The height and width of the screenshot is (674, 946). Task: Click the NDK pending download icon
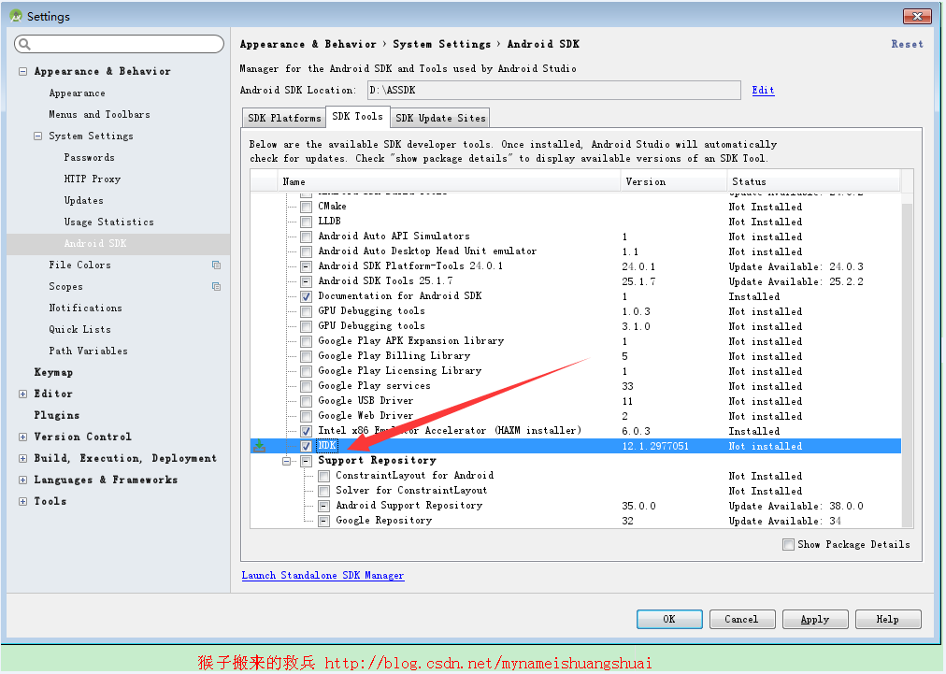260,446
